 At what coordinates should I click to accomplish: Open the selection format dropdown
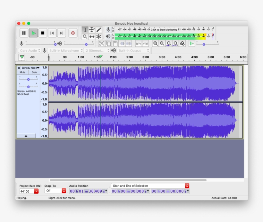[149, 186]
